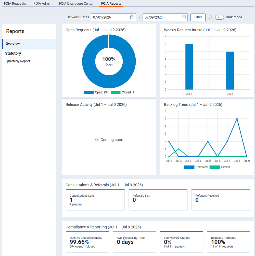Select Overview in the Reports sidebar
The image size is (255, 256).
click(29, 44)
